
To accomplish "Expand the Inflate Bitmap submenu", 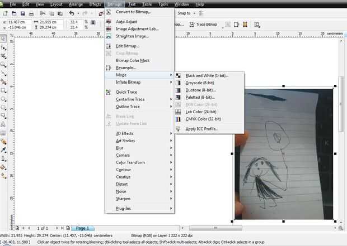I will coord(139,82).
